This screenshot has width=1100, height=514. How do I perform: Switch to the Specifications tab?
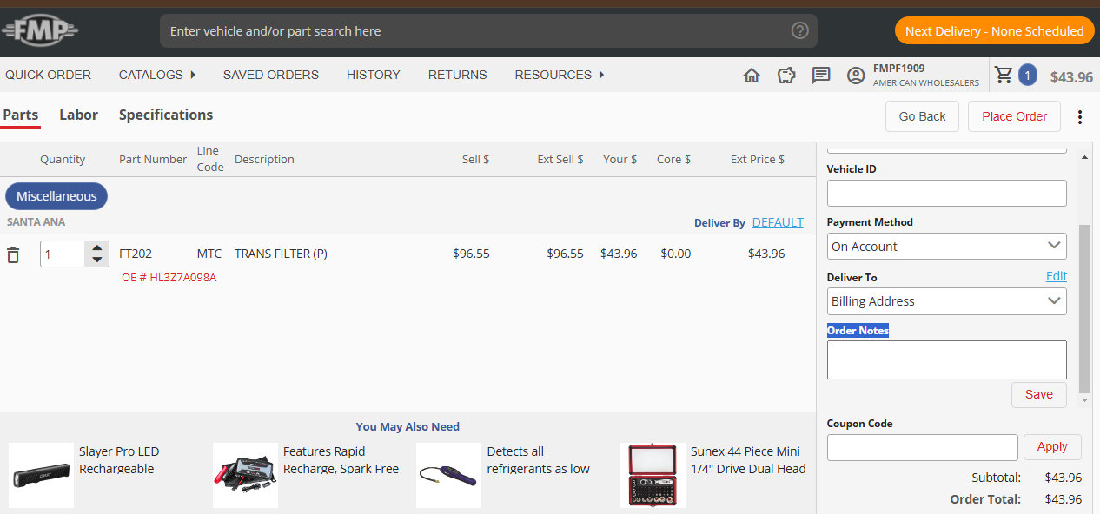pos(166,115)
